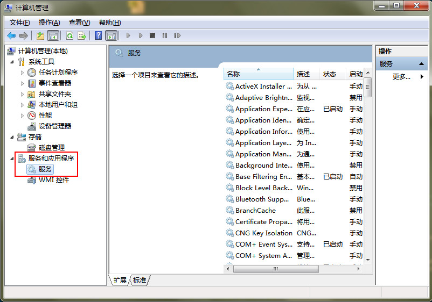Open the 更多... submenu arrow
The height and width of the screenshot is (302, 432).
(422, 77)
